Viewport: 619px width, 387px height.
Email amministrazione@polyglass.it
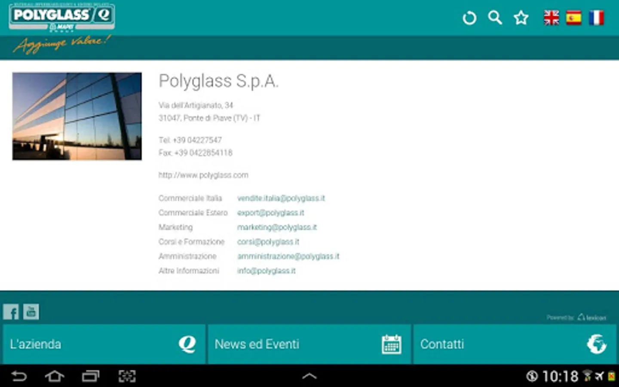pyautogui.click(x=288, y=256)
